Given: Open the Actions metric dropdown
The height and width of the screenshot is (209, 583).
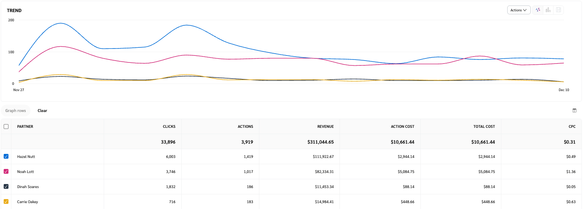Looking at the screenshot, I should pos(519,10).
